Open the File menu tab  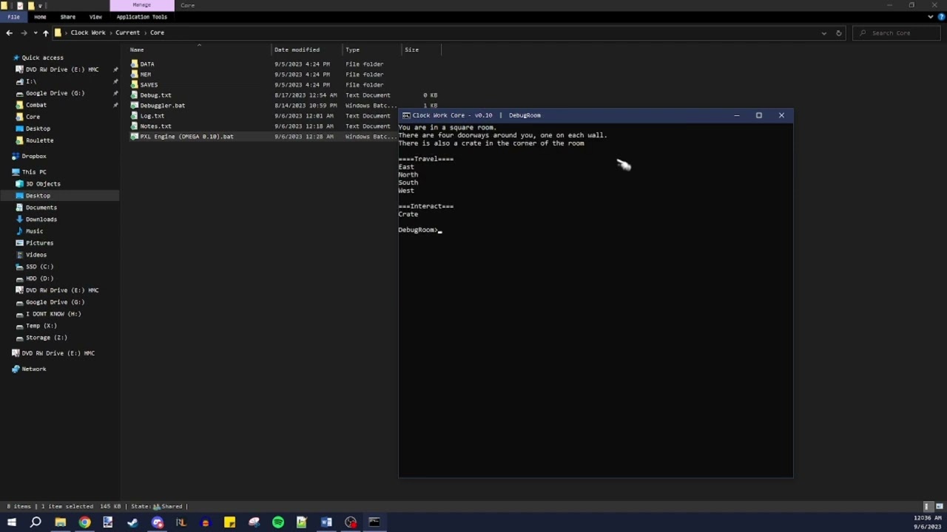[x=13, y=17]
